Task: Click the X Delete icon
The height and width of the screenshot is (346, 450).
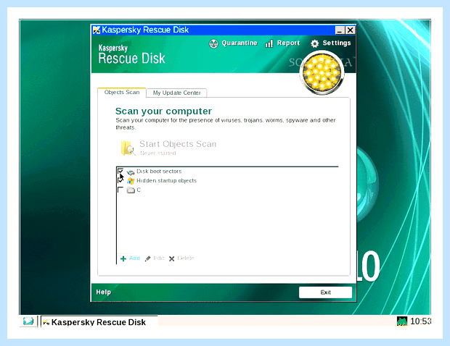Action: pos(171,258)
